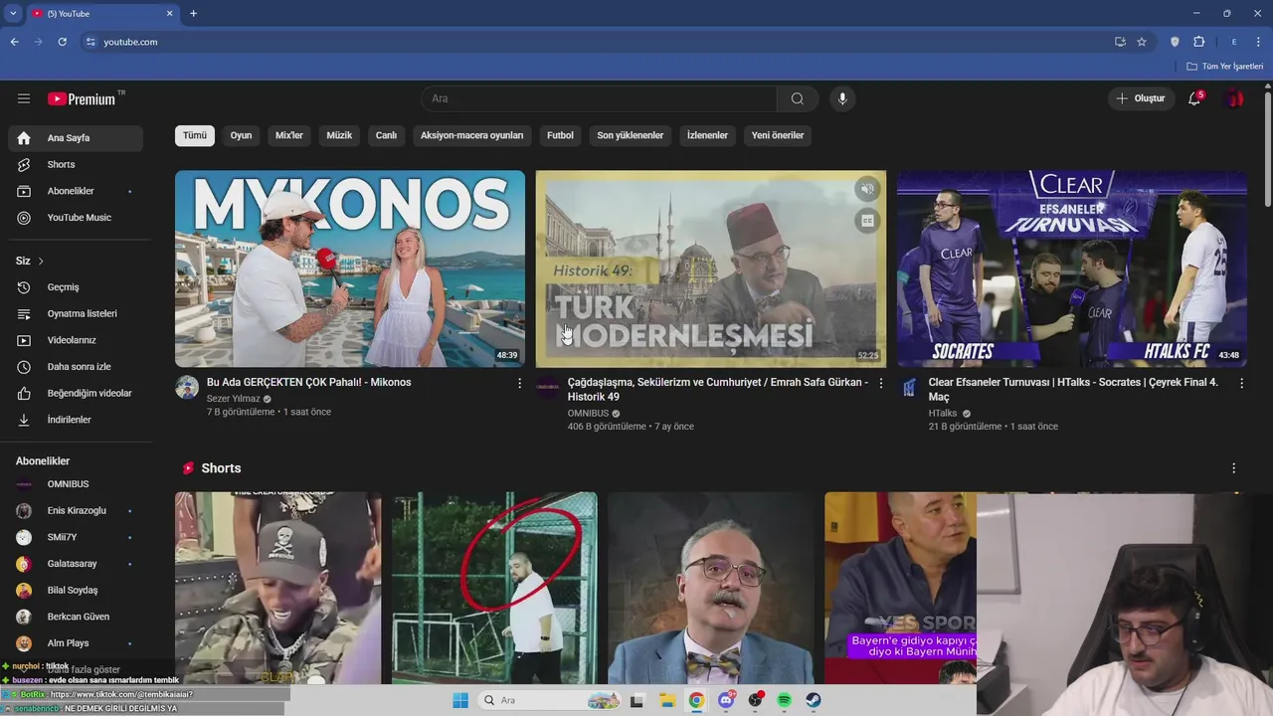This screenshot has width=1273, height=716.
Task: Open Galatasaray subscription
Action: tap(76, 564)
